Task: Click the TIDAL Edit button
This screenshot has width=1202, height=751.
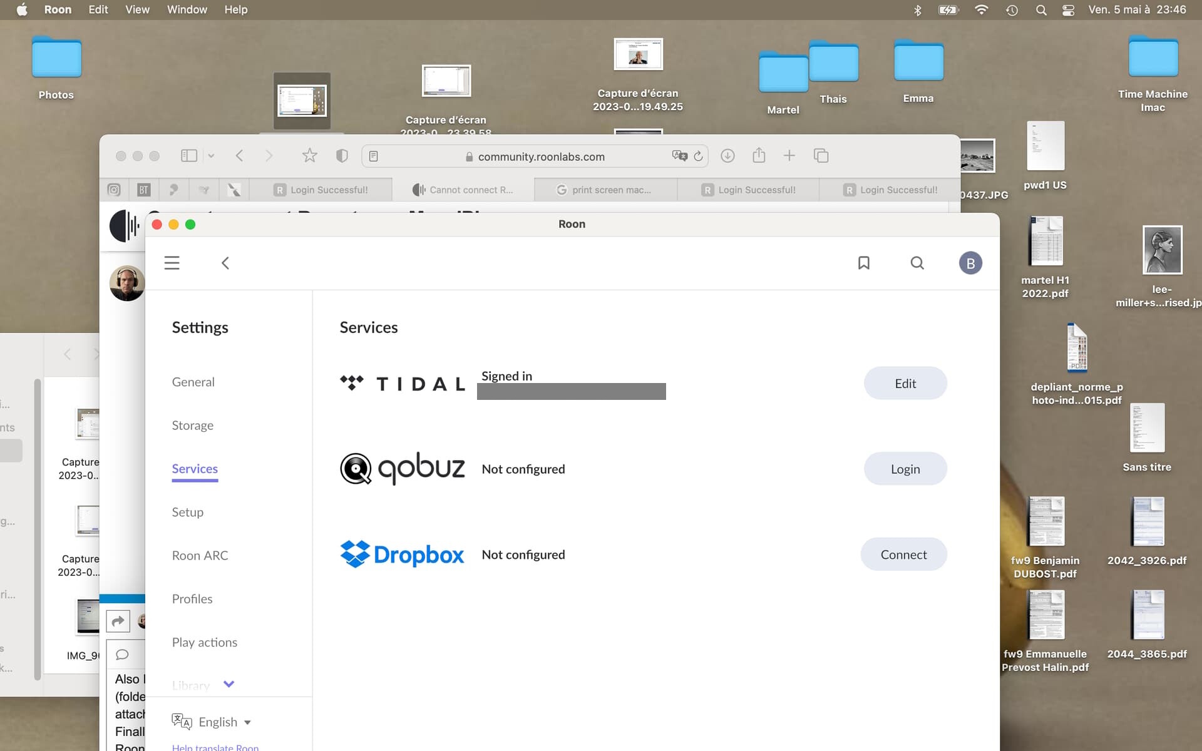Action: [x=905, y=384]
